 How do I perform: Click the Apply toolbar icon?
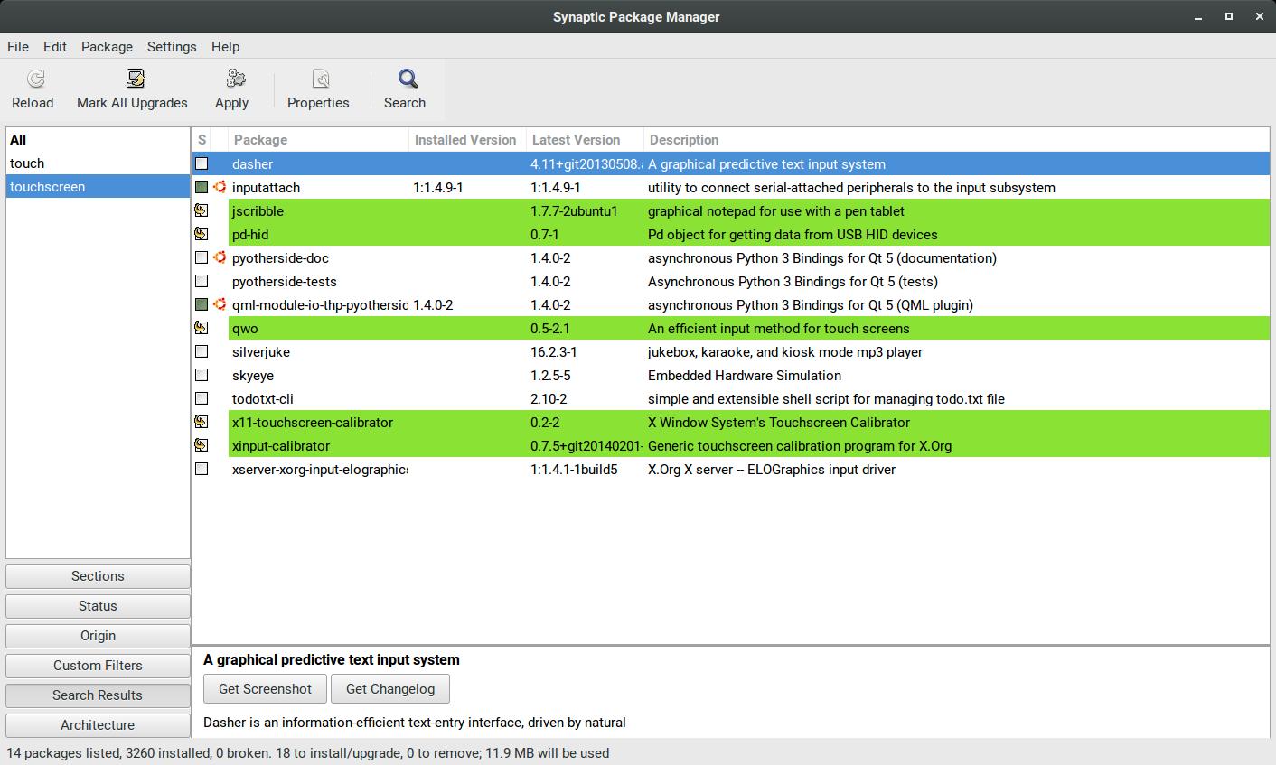point(236,79)
